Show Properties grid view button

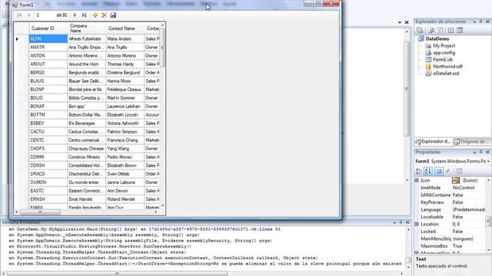[x=439, y=171]
